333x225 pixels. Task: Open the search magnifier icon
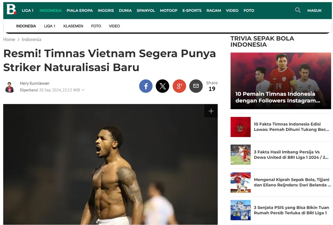click(x=298, y=10)
